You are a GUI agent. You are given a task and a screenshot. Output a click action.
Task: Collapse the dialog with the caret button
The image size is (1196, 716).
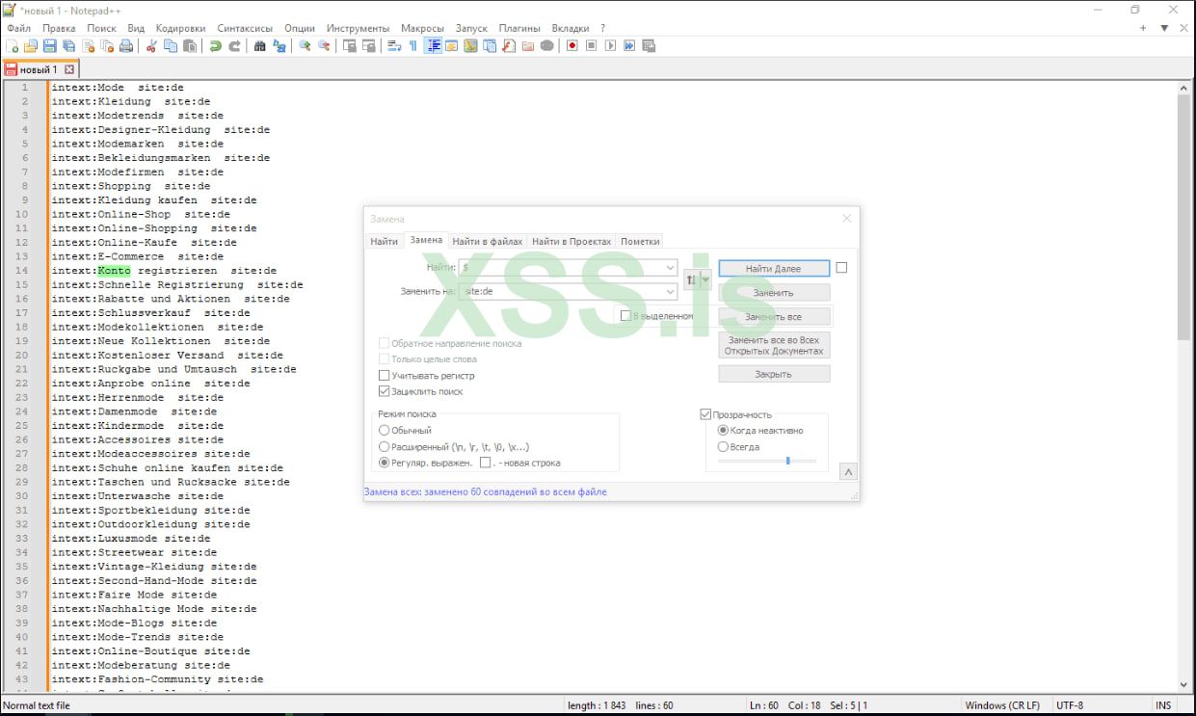pos(848,472)
